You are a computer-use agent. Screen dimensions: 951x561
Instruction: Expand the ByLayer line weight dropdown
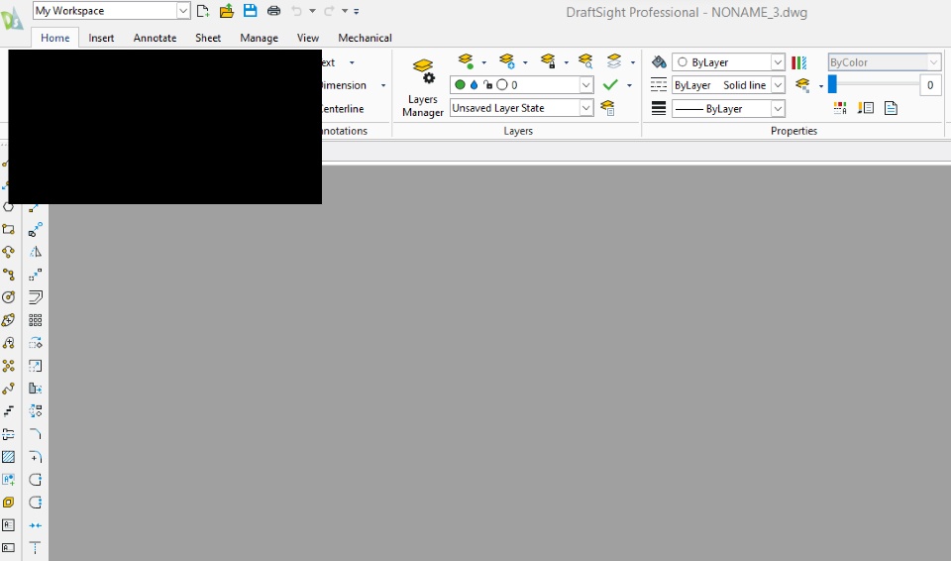pyautogui.click(x=778, y=109)
